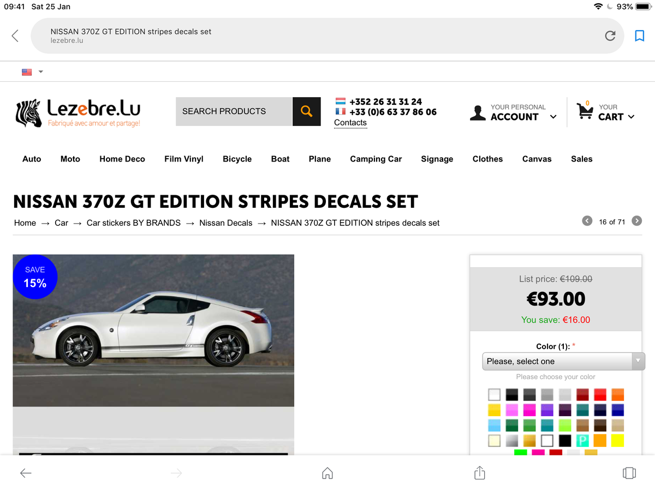This screenshot has height=491, width=655.
Task: Click the French flag by the phone number
Action: [341, 111]
